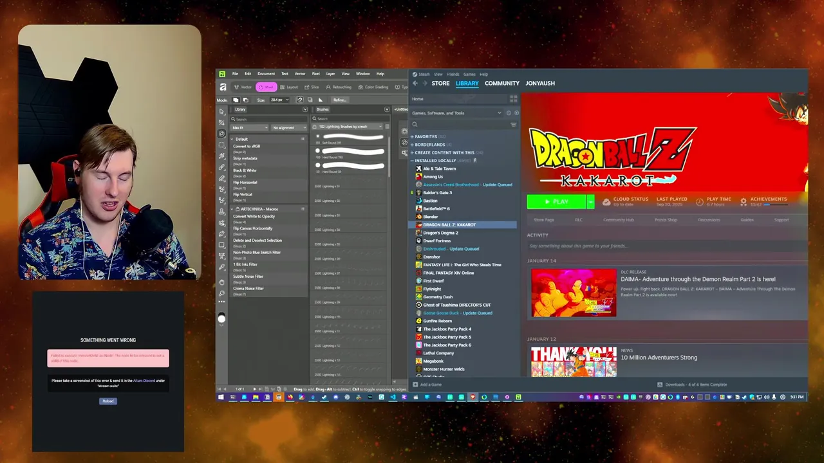Select the Soft Round 391 brush
Viewport: 824px width, 463px height.
(350, 140)
